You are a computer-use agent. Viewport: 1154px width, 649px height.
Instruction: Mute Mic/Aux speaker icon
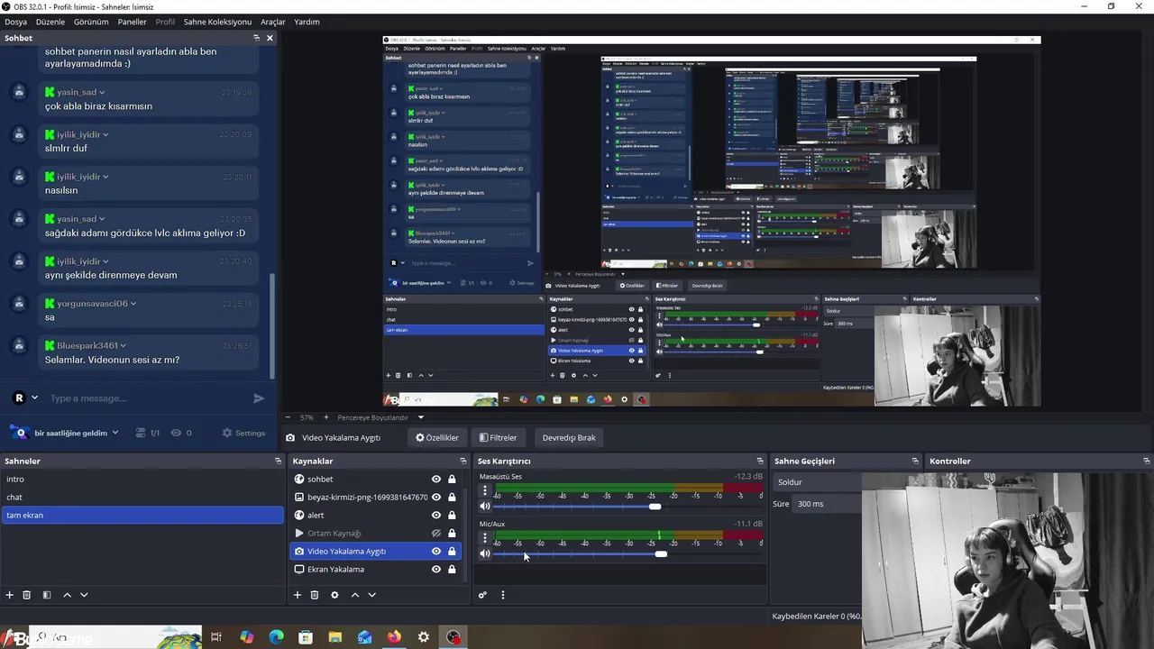[485, 553]
